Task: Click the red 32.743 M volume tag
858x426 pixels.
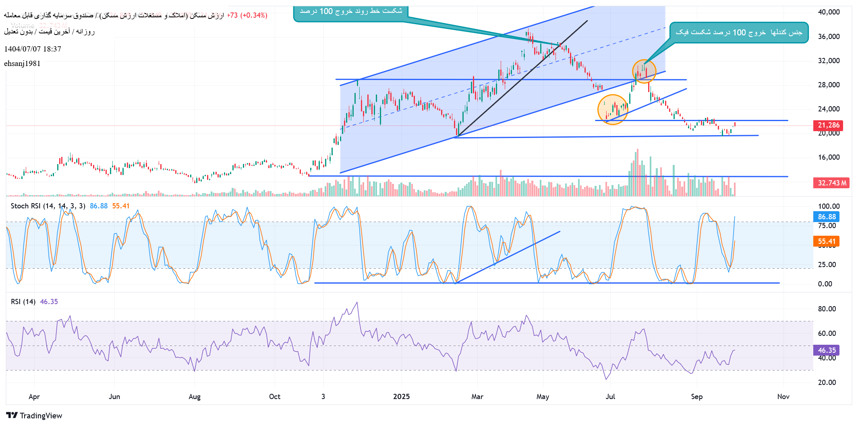Action: point(831,183)
